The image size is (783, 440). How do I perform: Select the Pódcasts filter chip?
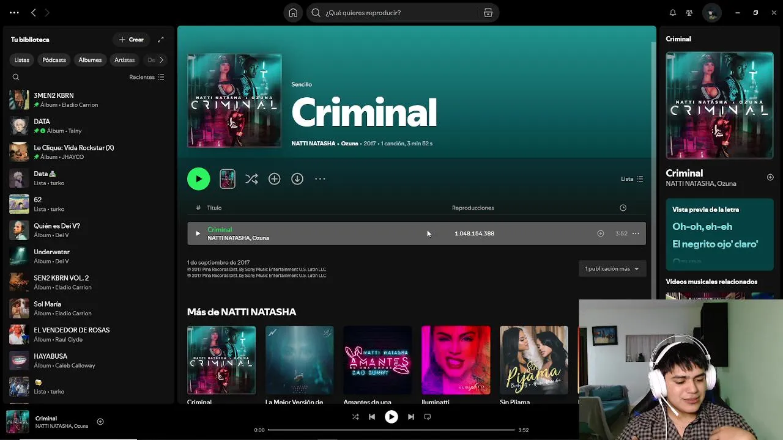(54, 60)
